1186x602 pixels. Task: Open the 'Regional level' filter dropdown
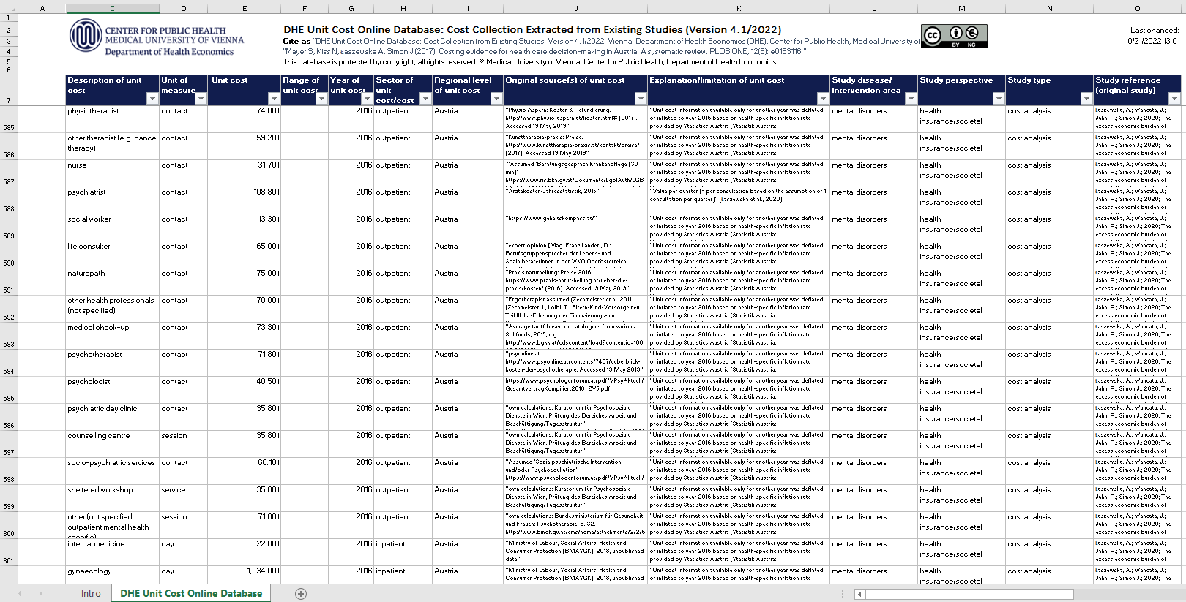(x=496, y=99)
